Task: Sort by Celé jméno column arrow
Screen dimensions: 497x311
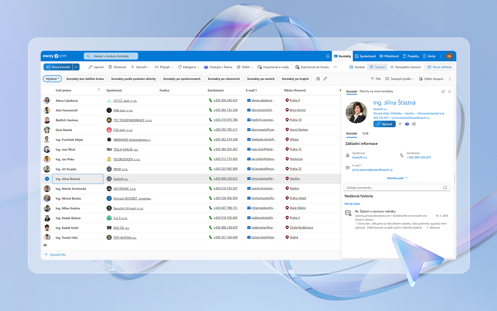Action: (x=99, y=90)
